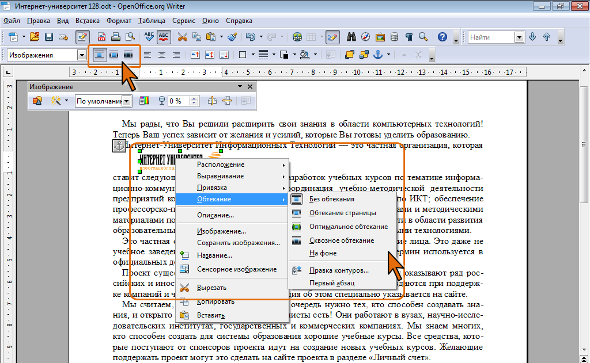Image resolution: width=590 pixels, height=363 pixels.
Task: Click Сохранить изображения... in context menu
Action: pos(239,243)
